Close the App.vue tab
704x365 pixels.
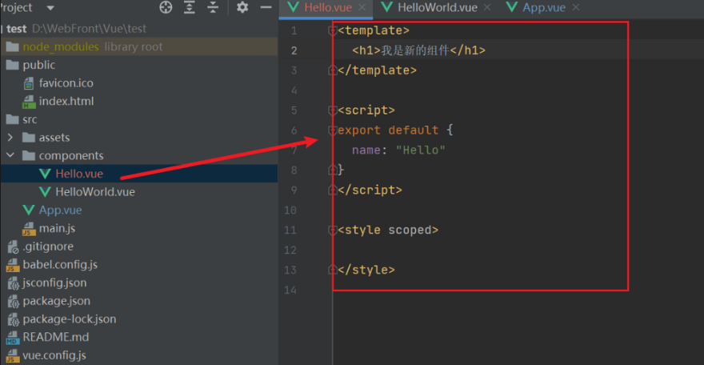click(x=576, y=8)
